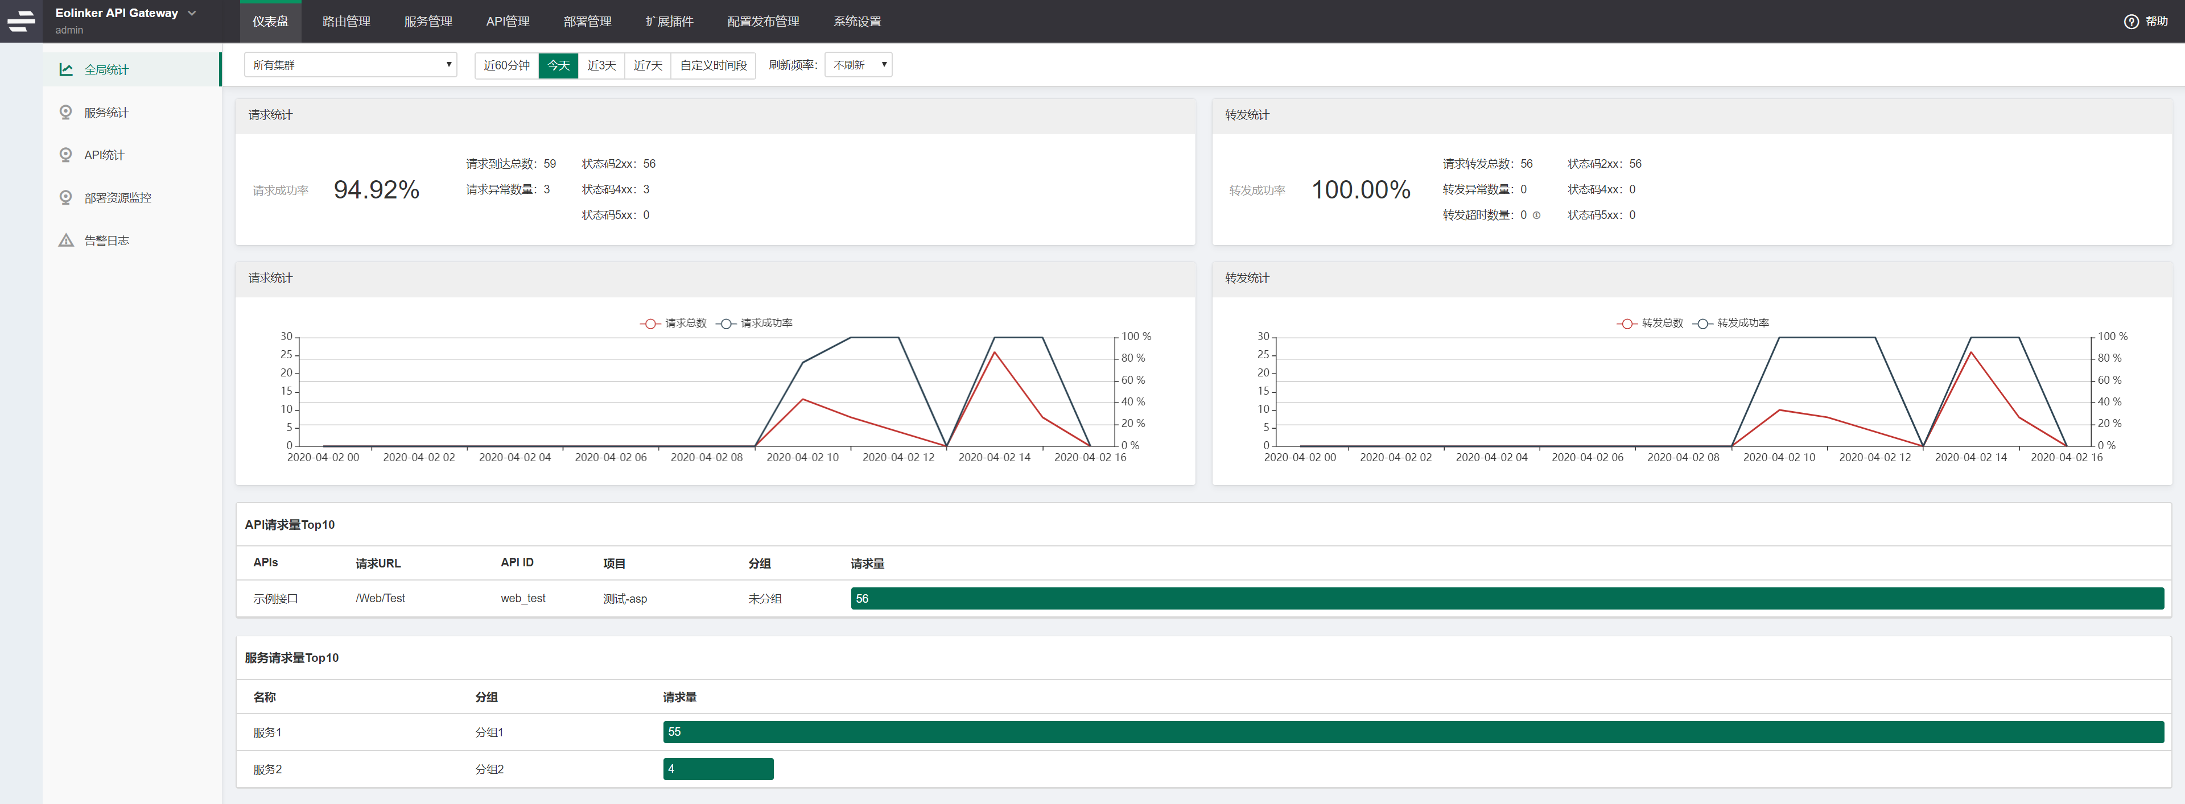Open the 所有集群 cluster dropdown
The height and width of the screenshot is (804, 2185).
tap(351, 65)
